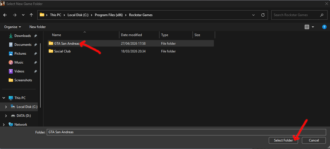Open Music in the sidebar

(19, 62)
